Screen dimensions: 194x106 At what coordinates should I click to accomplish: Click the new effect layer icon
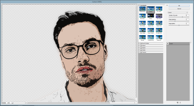pyautogui.click(x=178, y=102)
